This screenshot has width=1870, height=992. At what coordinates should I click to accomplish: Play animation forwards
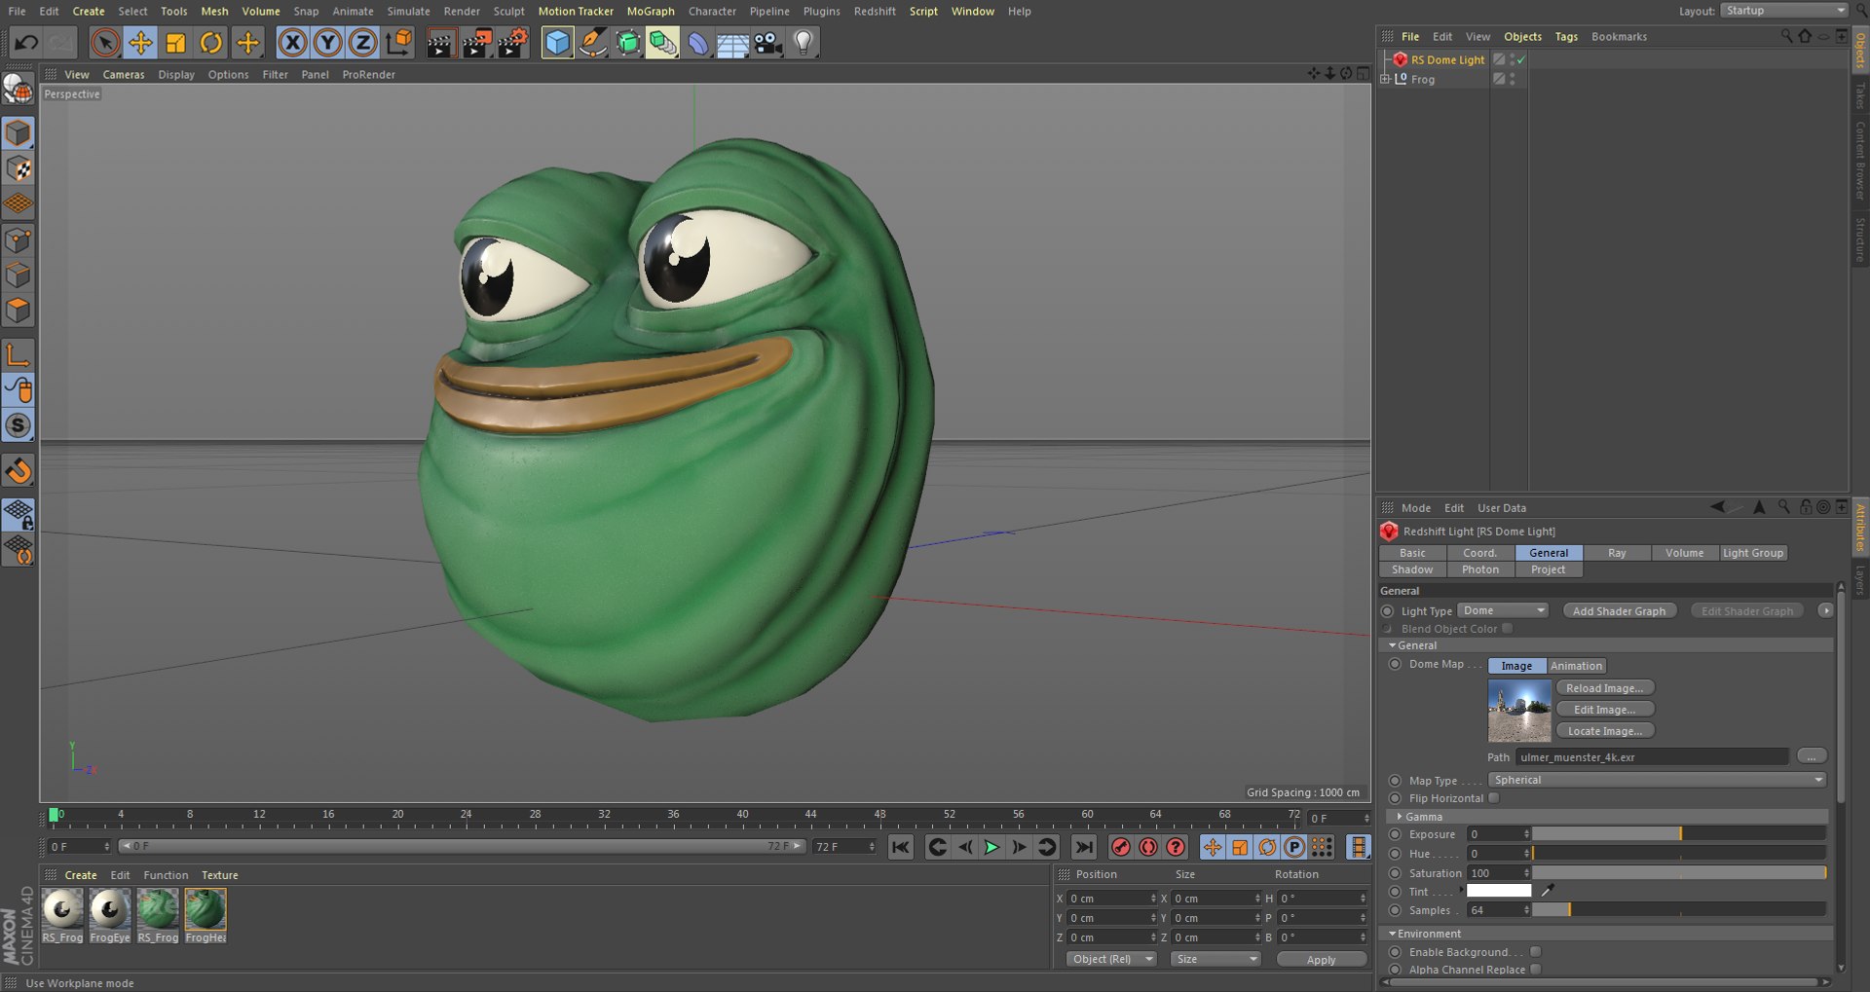tap(991, 847)
